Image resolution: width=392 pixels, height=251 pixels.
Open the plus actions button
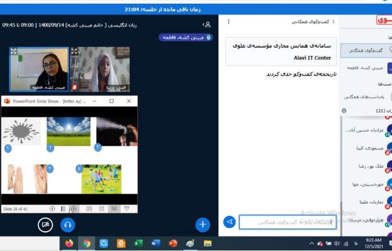(202, 224)
